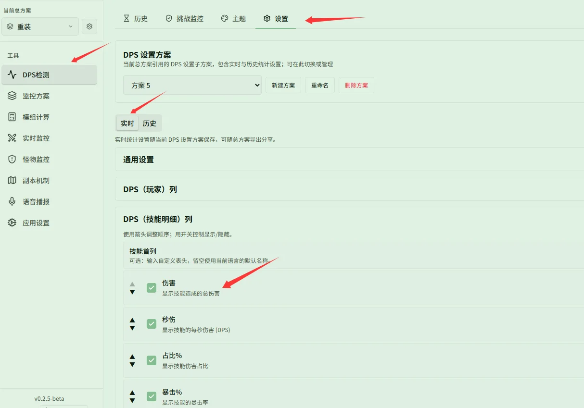Click the 重命名 button

tap(320, 85)
